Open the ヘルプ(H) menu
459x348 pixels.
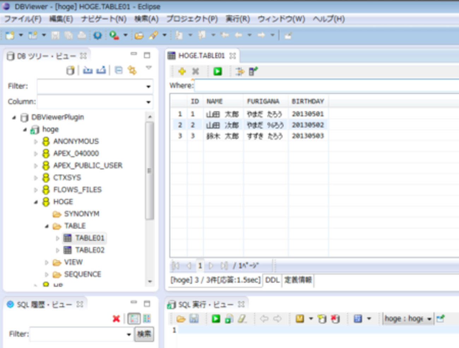(329, 19)
